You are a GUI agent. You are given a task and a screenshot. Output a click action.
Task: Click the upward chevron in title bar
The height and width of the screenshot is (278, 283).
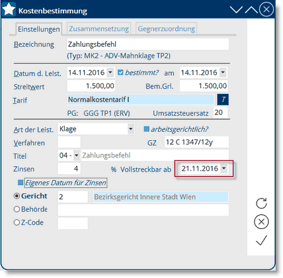click(251, 10)
